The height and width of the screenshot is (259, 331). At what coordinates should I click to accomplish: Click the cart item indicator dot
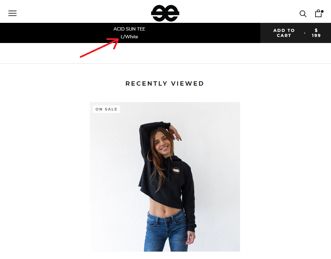[x=322, y=11]
